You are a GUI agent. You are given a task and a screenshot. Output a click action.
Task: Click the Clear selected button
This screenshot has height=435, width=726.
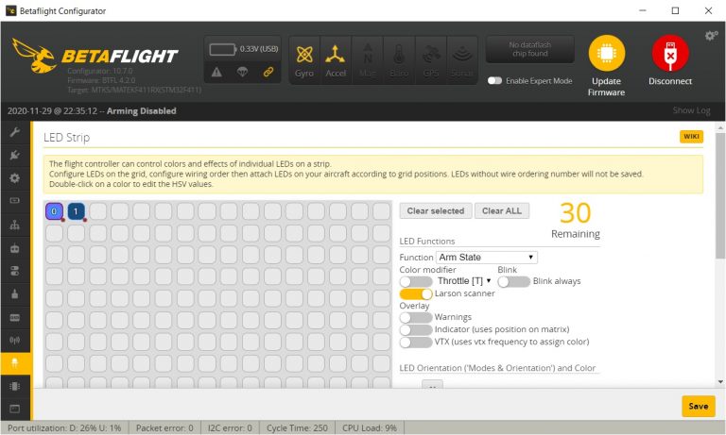pos(436,210)
